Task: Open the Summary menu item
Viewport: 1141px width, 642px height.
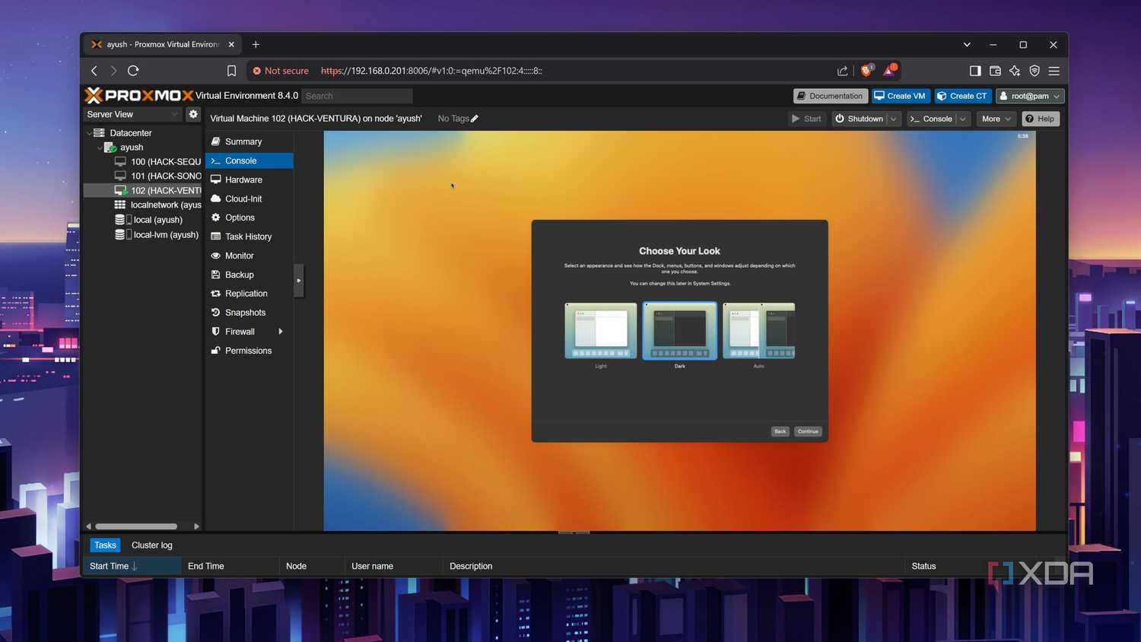Action: tap(249, 141)
